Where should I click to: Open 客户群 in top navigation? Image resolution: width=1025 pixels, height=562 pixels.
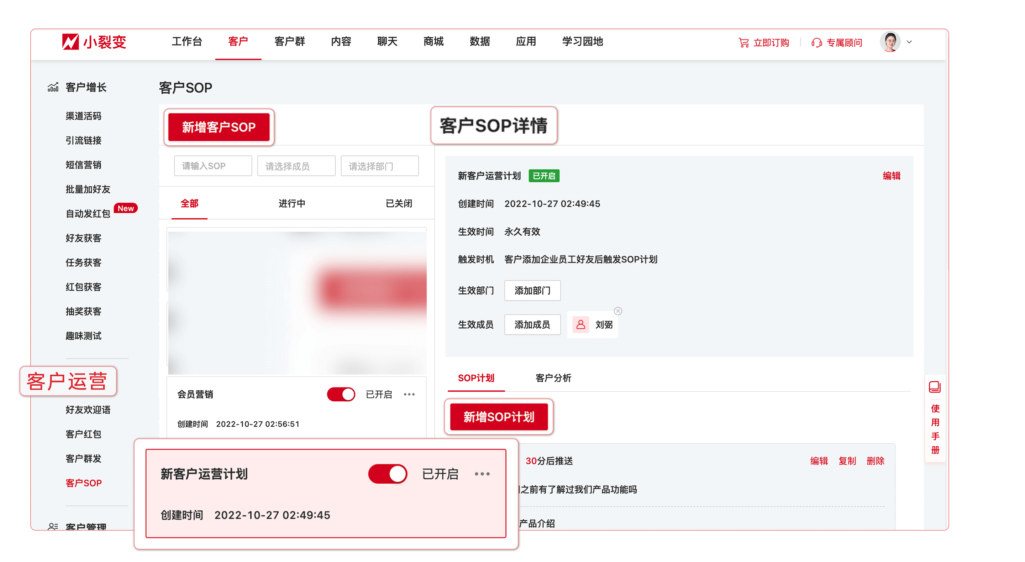pyautogui.click(x=289, y=41)
